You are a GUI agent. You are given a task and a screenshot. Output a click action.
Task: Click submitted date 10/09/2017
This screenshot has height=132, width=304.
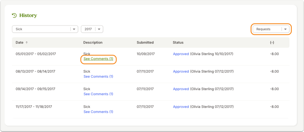click(x=146, y=54)
